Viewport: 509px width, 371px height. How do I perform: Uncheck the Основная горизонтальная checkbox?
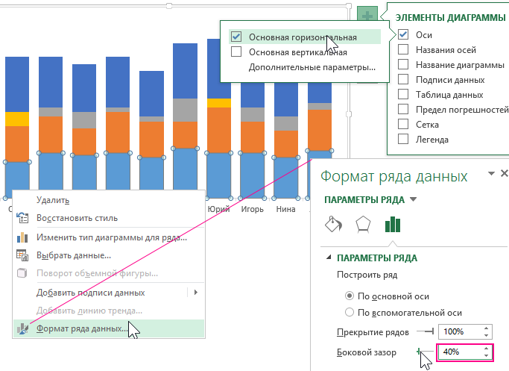(236, 37)
